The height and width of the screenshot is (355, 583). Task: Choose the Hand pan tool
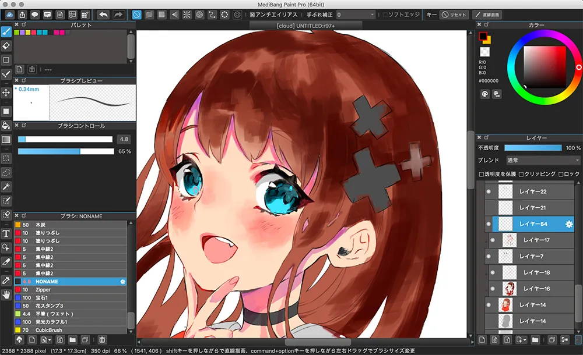pyautogui.click(x=6, y=294)
